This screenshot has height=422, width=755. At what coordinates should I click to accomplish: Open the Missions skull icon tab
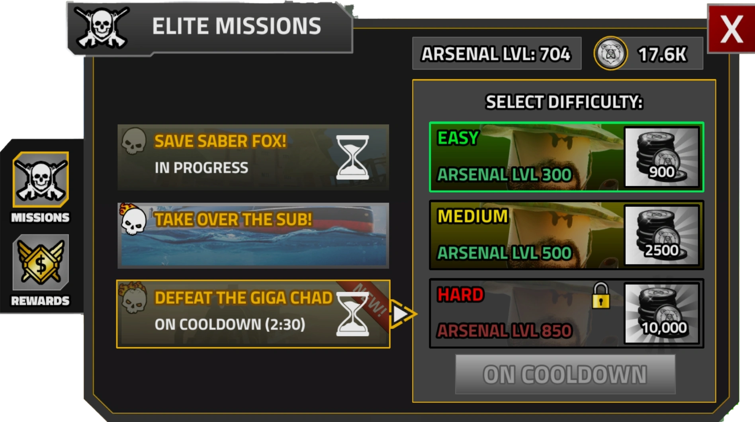coord(41,180)
